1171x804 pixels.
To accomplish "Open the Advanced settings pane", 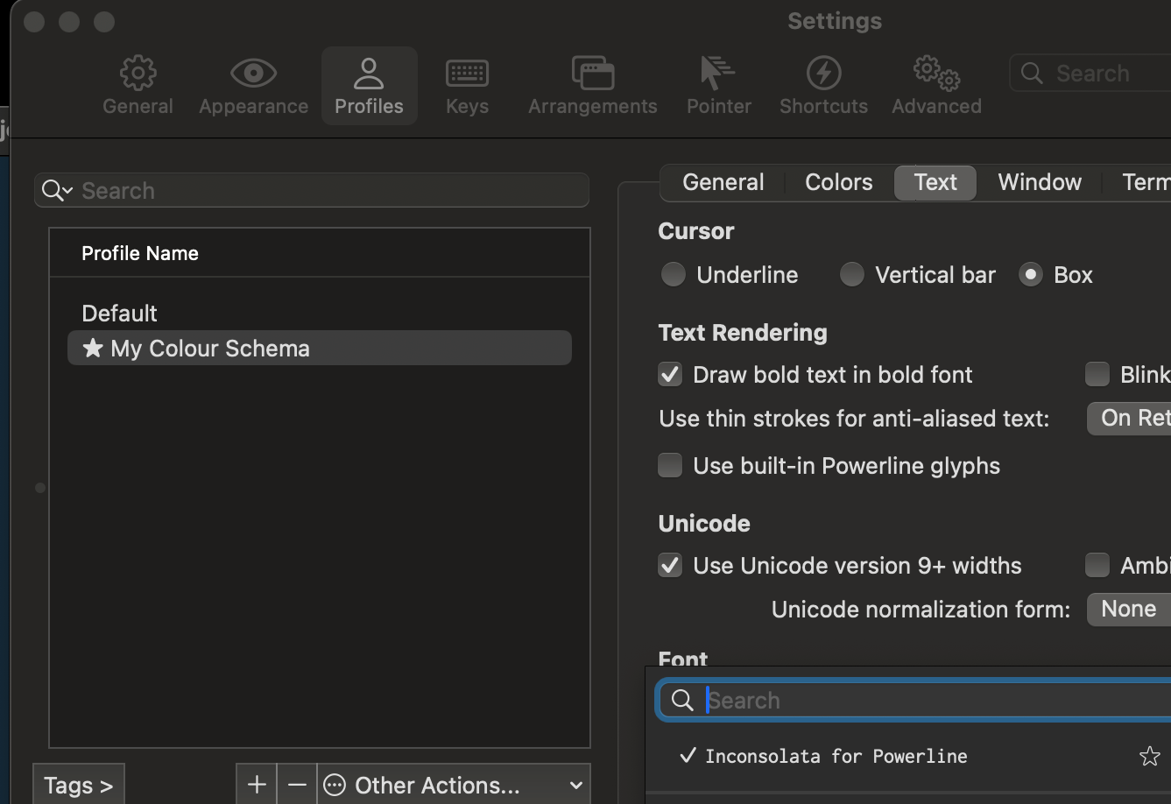I will [x=936, y=86].
